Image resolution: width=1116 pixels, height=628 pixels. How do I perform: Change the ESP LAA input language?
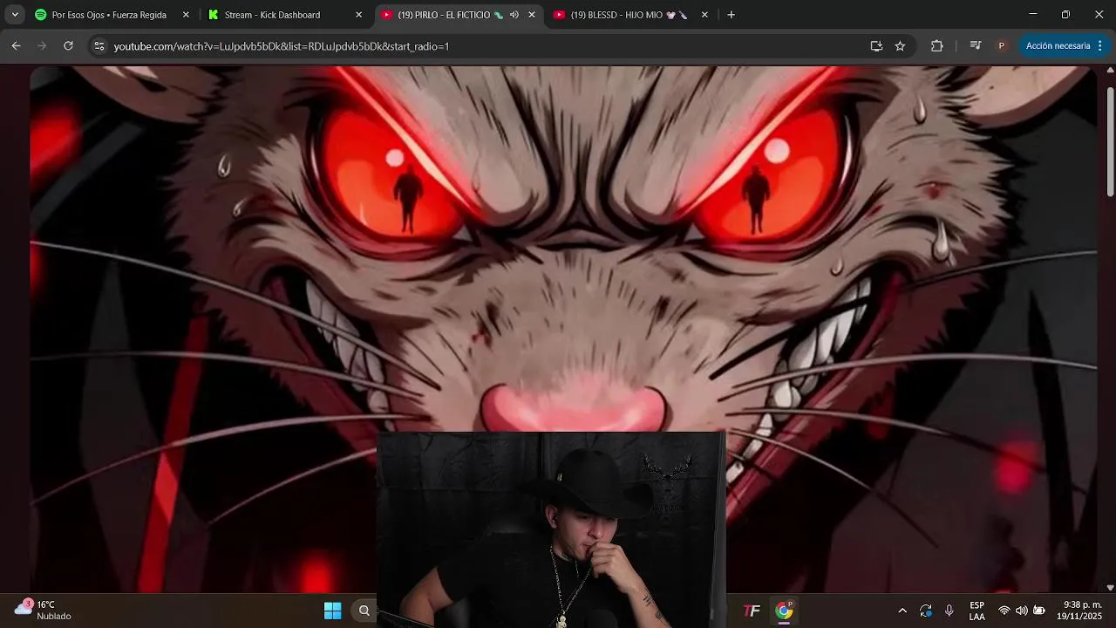click(x=977, y=611)
